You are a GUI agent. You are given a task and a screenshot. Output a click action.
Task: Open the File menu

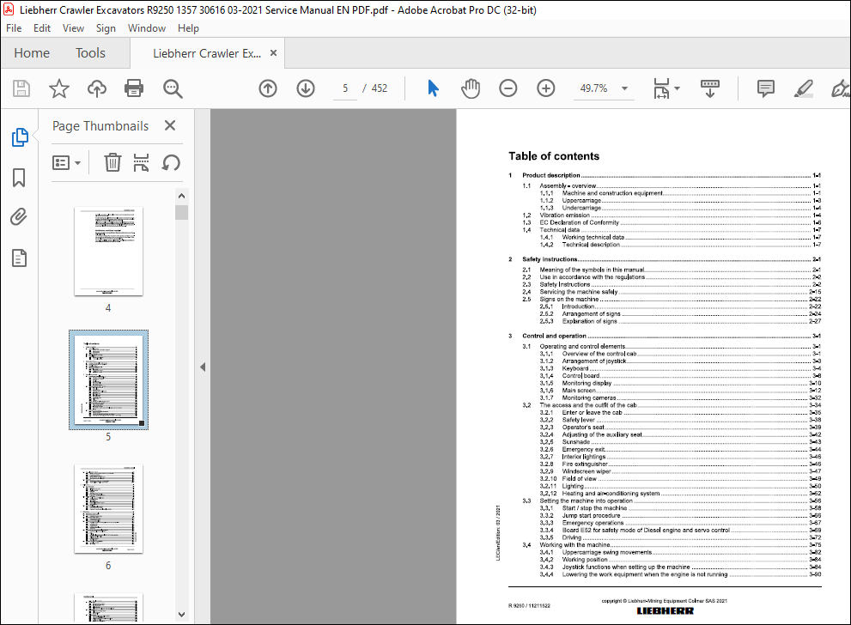point(14,28)
